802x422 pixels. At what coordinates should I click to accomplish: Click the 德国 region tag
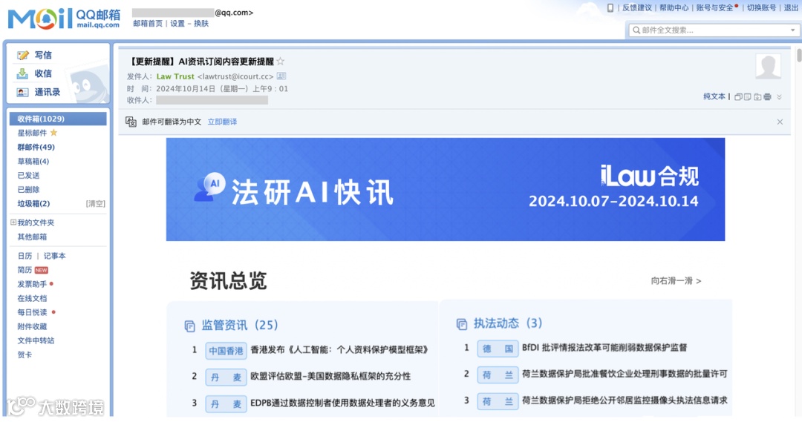[498, 349]
